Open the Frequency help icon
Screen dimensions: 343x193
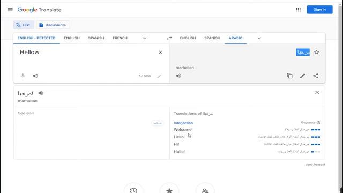318,123
